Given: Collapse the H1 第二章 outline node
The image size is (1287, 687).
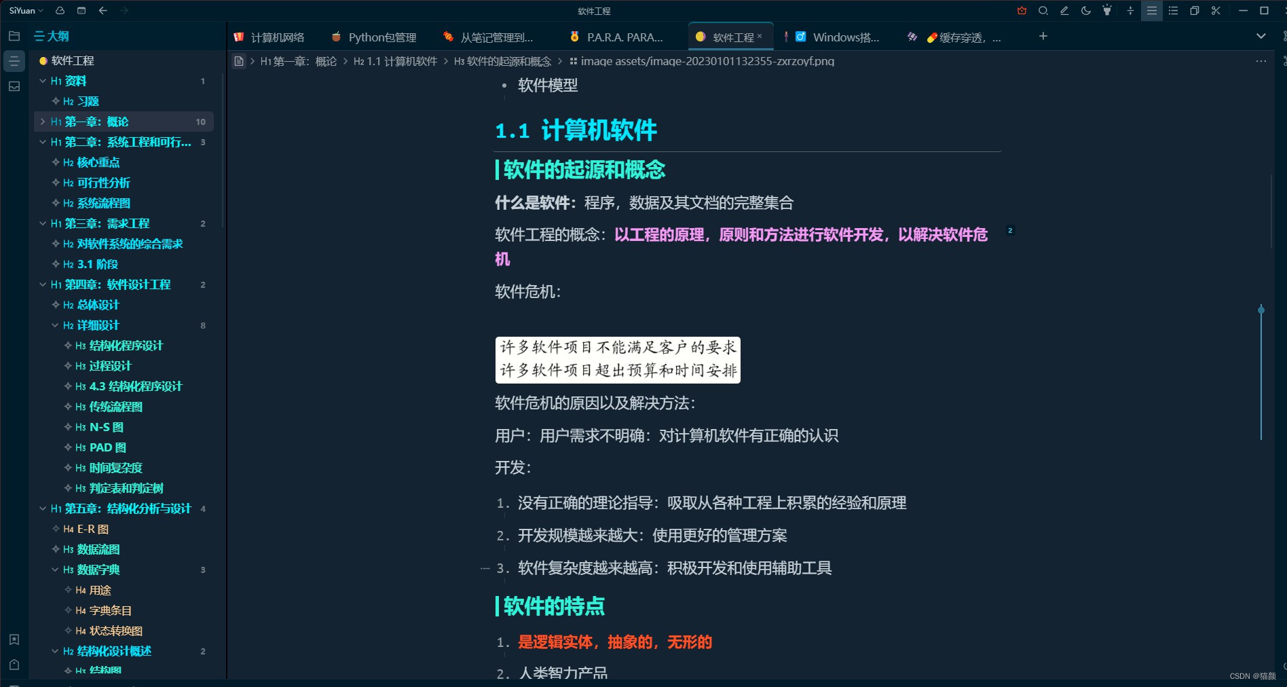Looking at the screenshot, I should 43,142.
